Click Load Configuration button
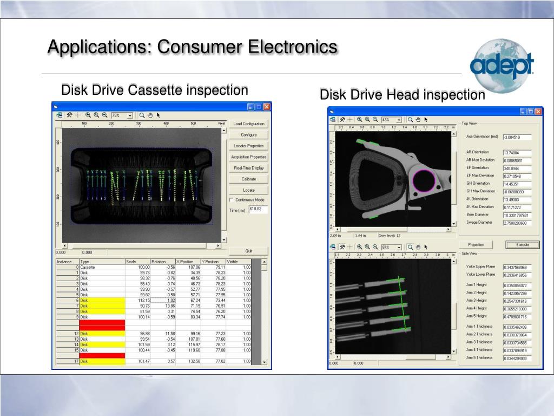The height and width of the screenshot is (416, 554). click(249, 124)
